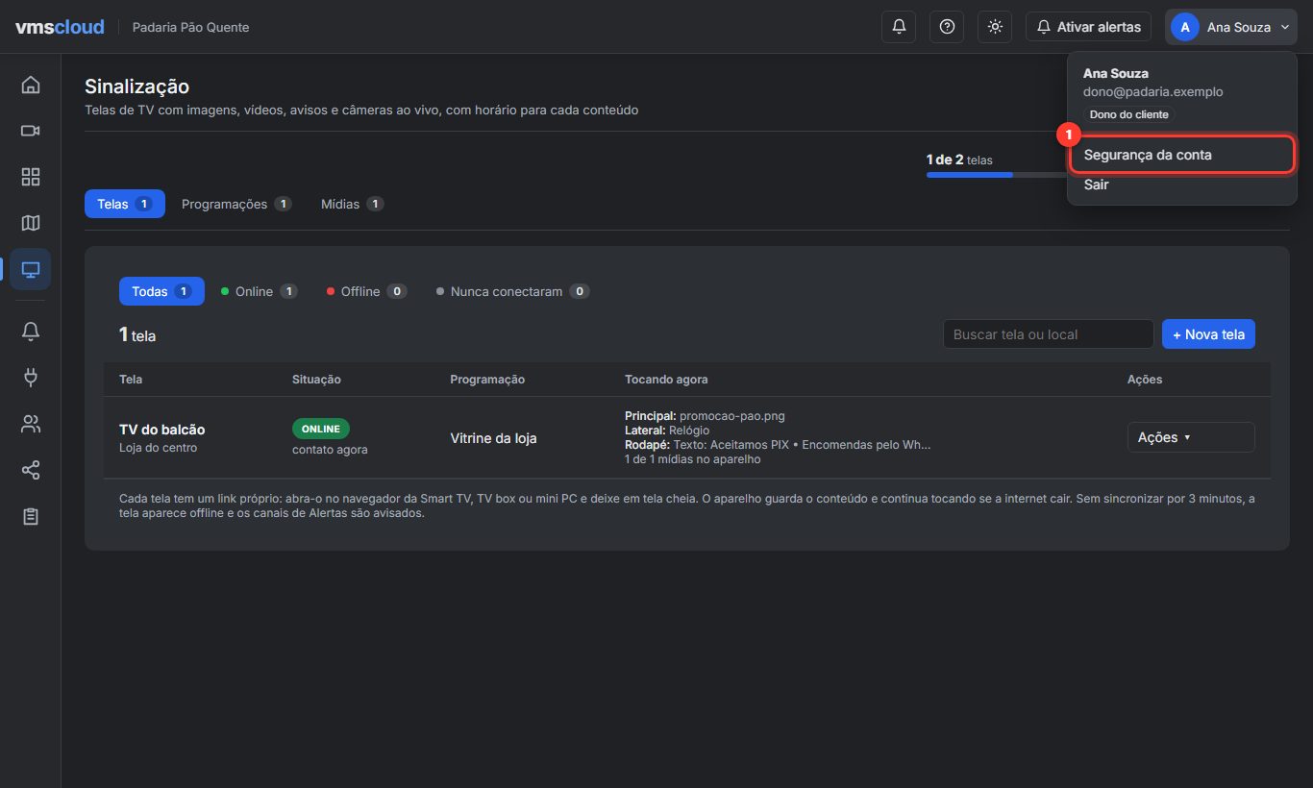Image resolution: width=1313 pixels, height=788 pixels.
Task: Filter screens by Online status
Action: (x=260, y=291)
